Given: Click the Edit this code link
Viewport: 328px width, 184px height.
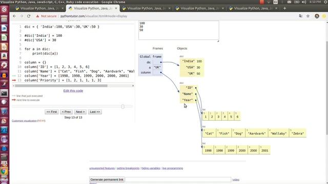Looking at the screenshot, I should point(73,91).
